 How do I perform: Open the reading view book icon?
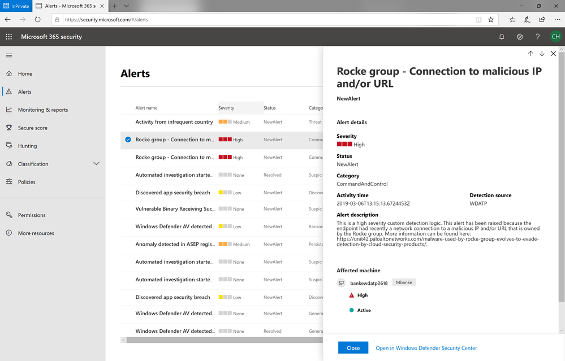(x=478, y=20)
